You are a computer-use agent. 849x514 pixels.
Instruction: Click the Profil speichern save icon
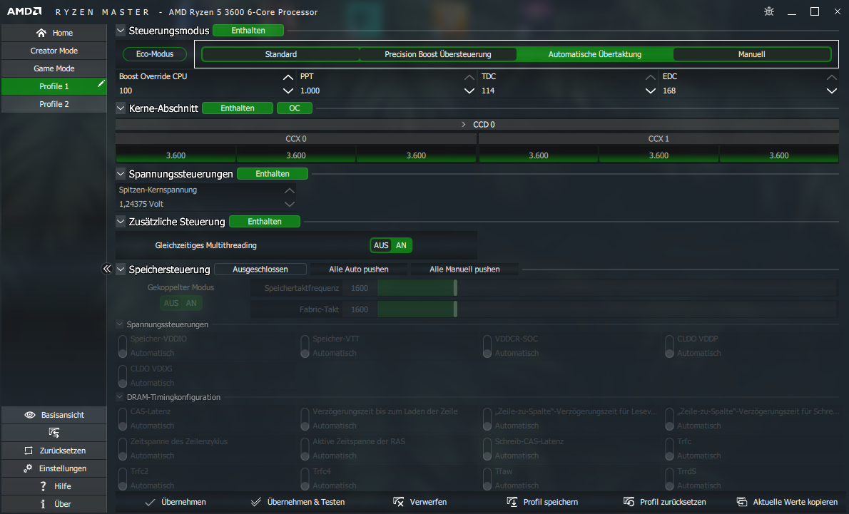pos(512,502)
